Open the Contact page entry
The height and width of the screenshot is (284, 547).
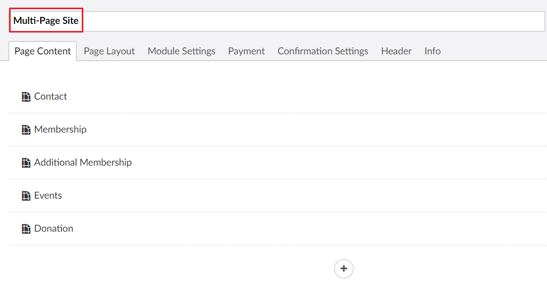tap(51, 97)
